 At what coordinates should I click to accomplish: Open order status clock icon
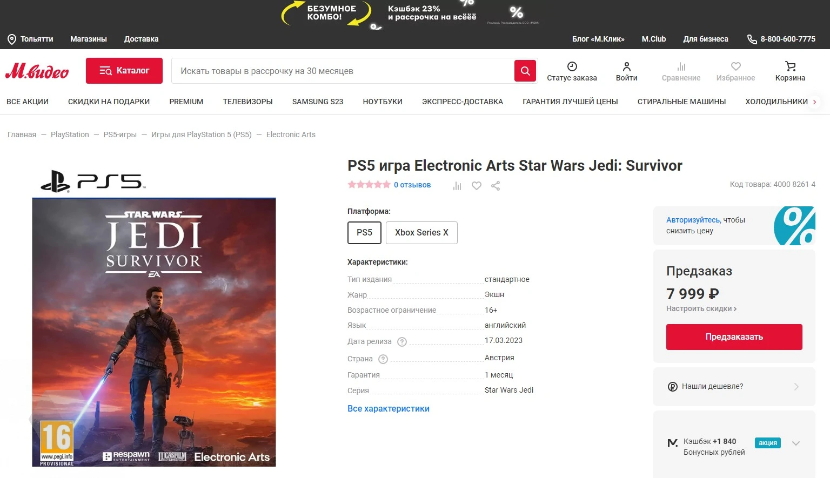coord(572,66)
